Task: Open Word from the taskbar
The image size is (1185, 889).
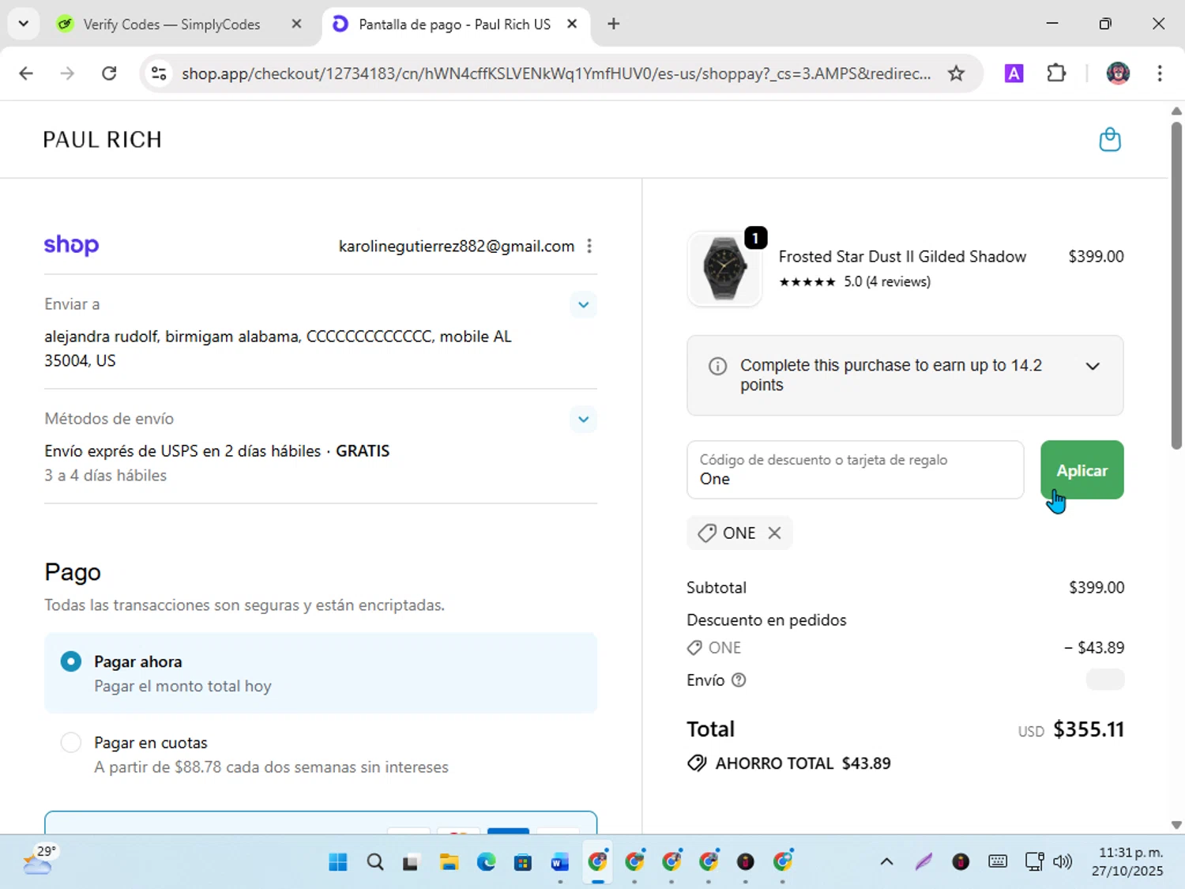Action: coord(560,862)
